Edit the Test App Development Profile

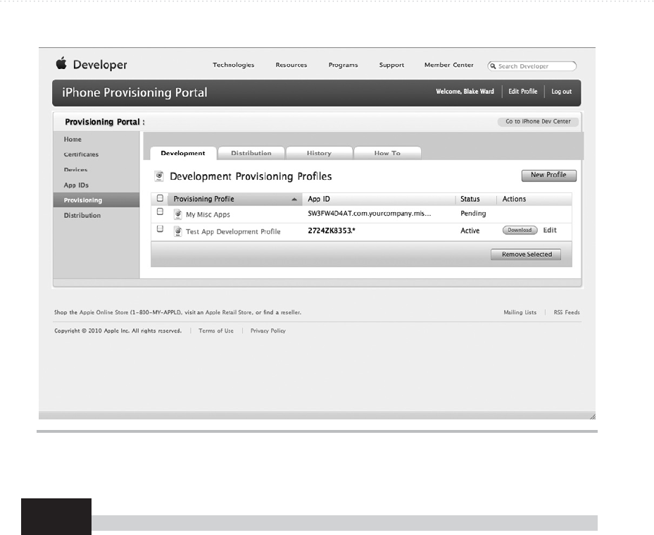tap(550, 230)
